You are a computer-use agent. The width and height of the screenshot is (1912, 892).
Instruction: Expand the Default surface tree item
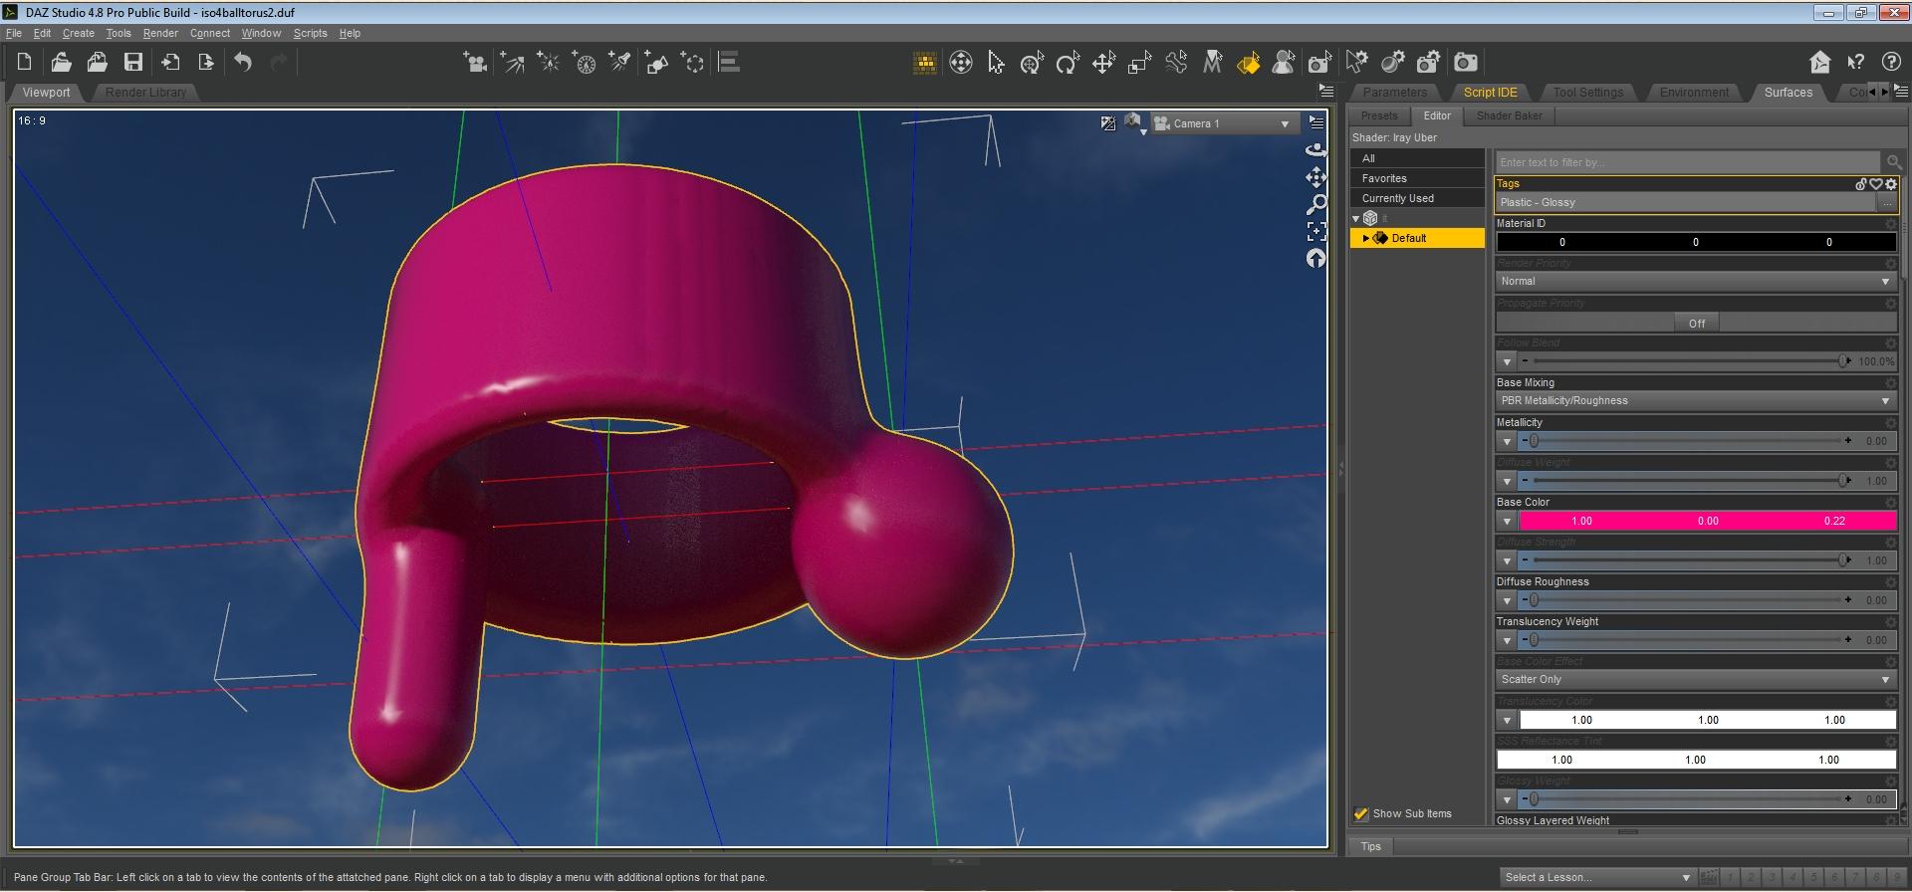pyautogui.click(x=1365, y=239)
